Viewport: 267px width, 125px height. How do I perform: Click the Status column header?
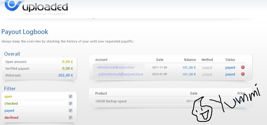click(230, 59)
